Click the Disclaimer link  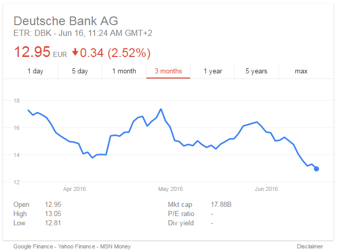pyautogui.click(x=310, y=246)
